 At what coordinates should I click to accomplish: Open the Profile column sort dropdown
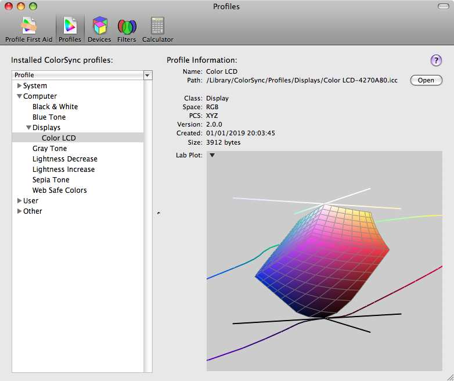point(147,75)
